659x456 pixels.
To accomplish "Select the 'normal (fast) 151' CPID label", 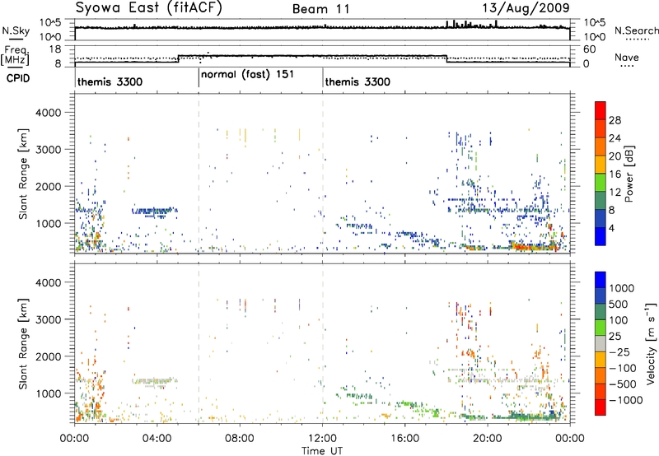I will click(248, 75).
